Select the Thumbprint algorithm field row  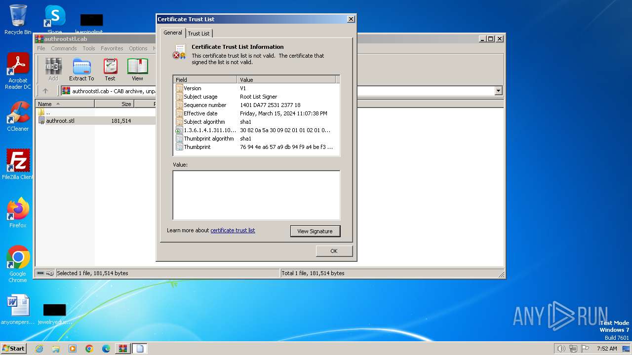pos(256,139)
